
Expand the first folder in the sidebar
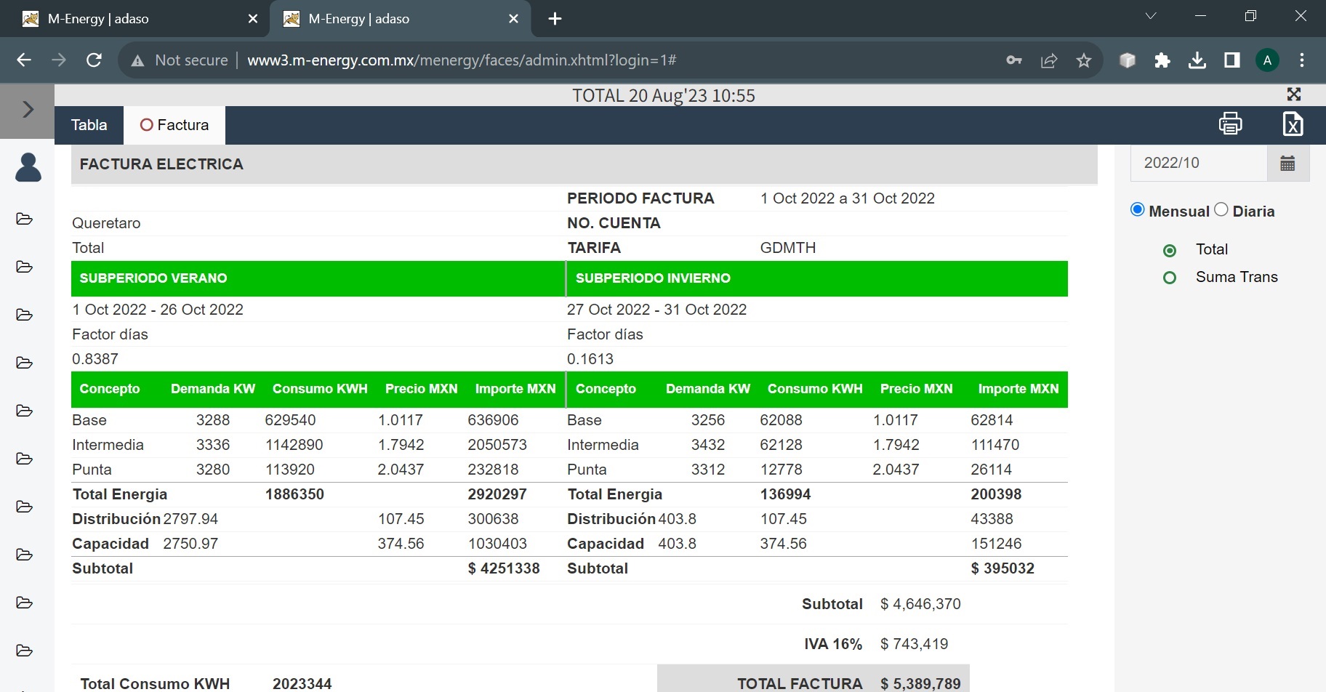pyautogui.click(x=24, y=219)
